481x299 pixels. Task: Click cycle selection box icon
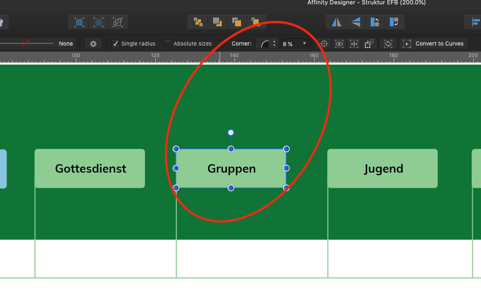[x=388, y=44]
